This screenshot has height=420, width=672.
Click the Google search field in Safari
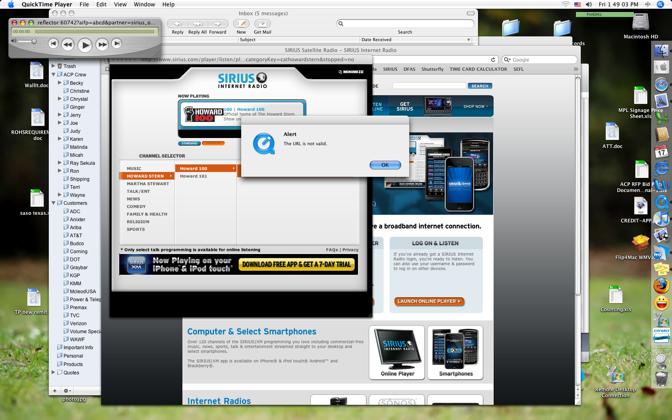point(540,60)
